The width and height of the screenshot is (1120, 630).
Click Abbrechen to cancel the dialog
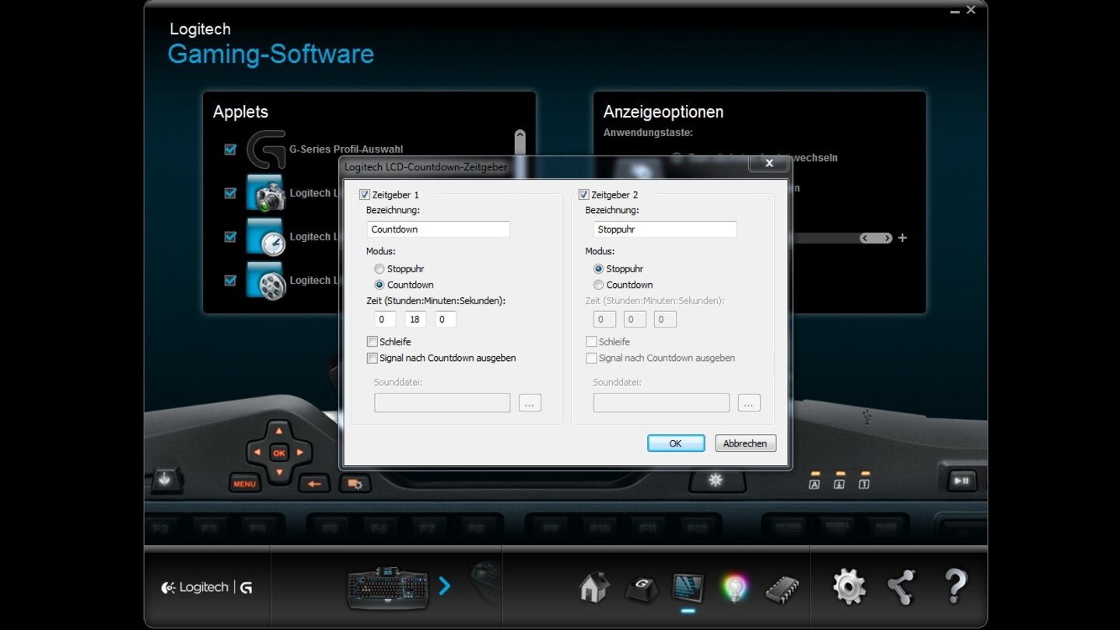point(745,443)
